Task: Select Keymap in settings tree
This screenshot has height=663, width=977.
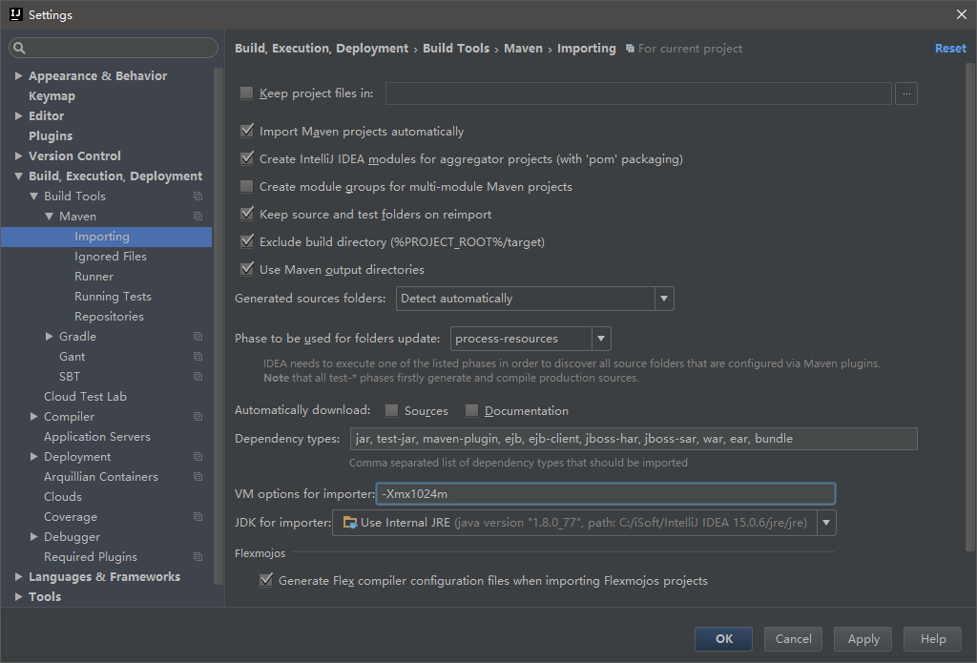Action: click(x=52, y=96)
